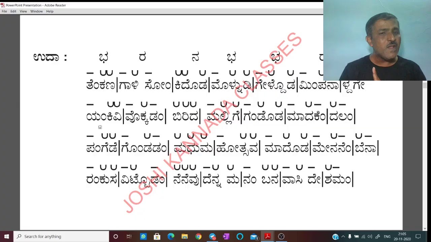This screenshot has width=431, height=242.
Task: Open the Windows Start menu
Action: click(6, 236)
